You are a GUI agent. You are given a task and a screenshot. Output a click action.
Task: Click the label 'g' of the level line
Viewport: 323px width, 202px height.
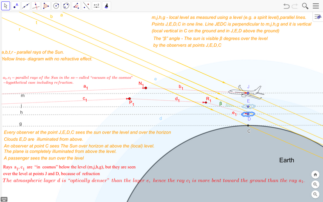[20, 124]
